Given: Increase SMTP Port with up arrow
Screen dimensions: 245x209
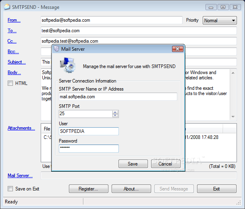Looking at the screenshot, I should [x=115, y=112].
